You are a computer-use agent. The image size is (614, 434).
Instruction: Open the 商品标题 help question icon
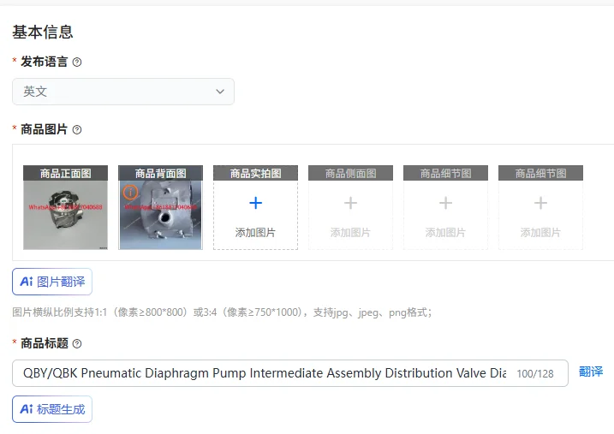click(77, 343)
